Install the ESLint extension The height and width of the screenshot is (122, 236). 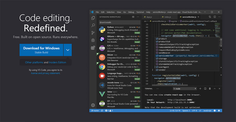(137, 60)
